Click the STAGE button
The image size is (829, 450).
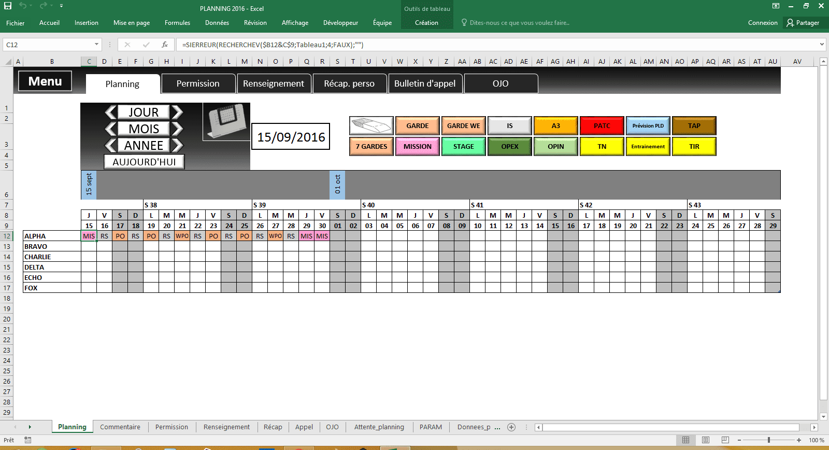[464, 147]
